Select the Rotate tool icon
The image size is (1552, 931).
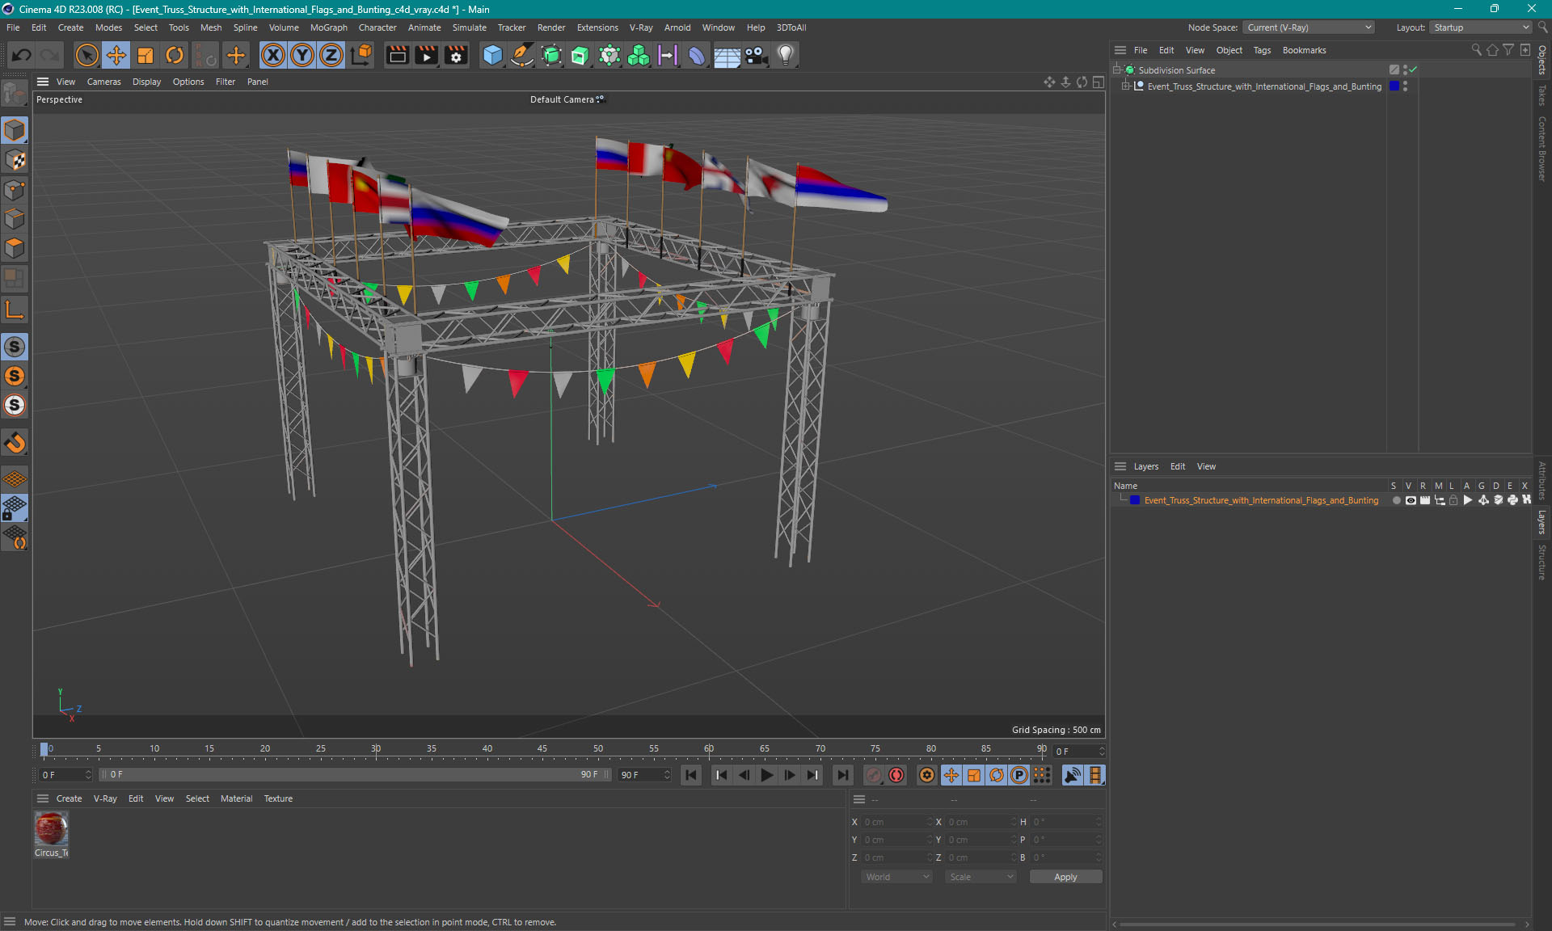tap(175, 55)
